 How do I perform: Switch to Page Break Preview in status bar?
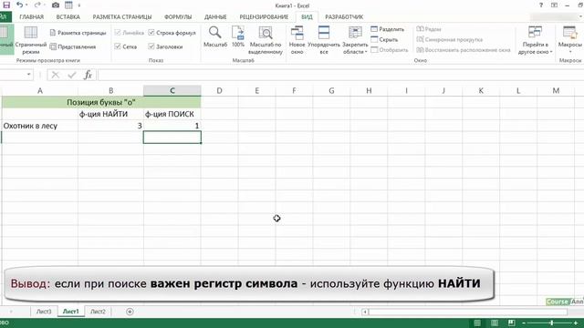tap(511, 323)
